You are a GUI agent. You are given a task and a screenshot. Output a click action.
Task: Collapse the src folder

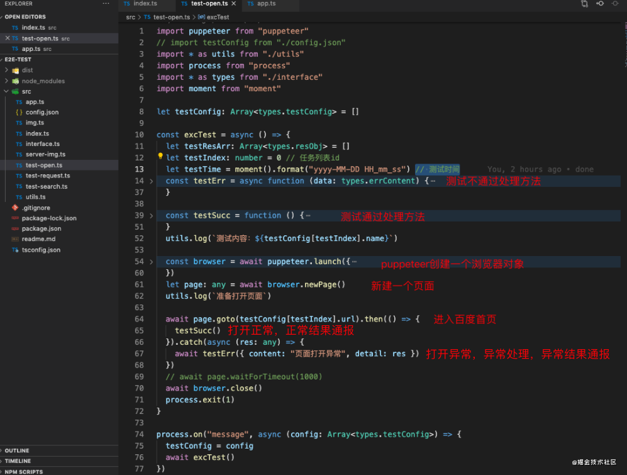click(6, 91)
